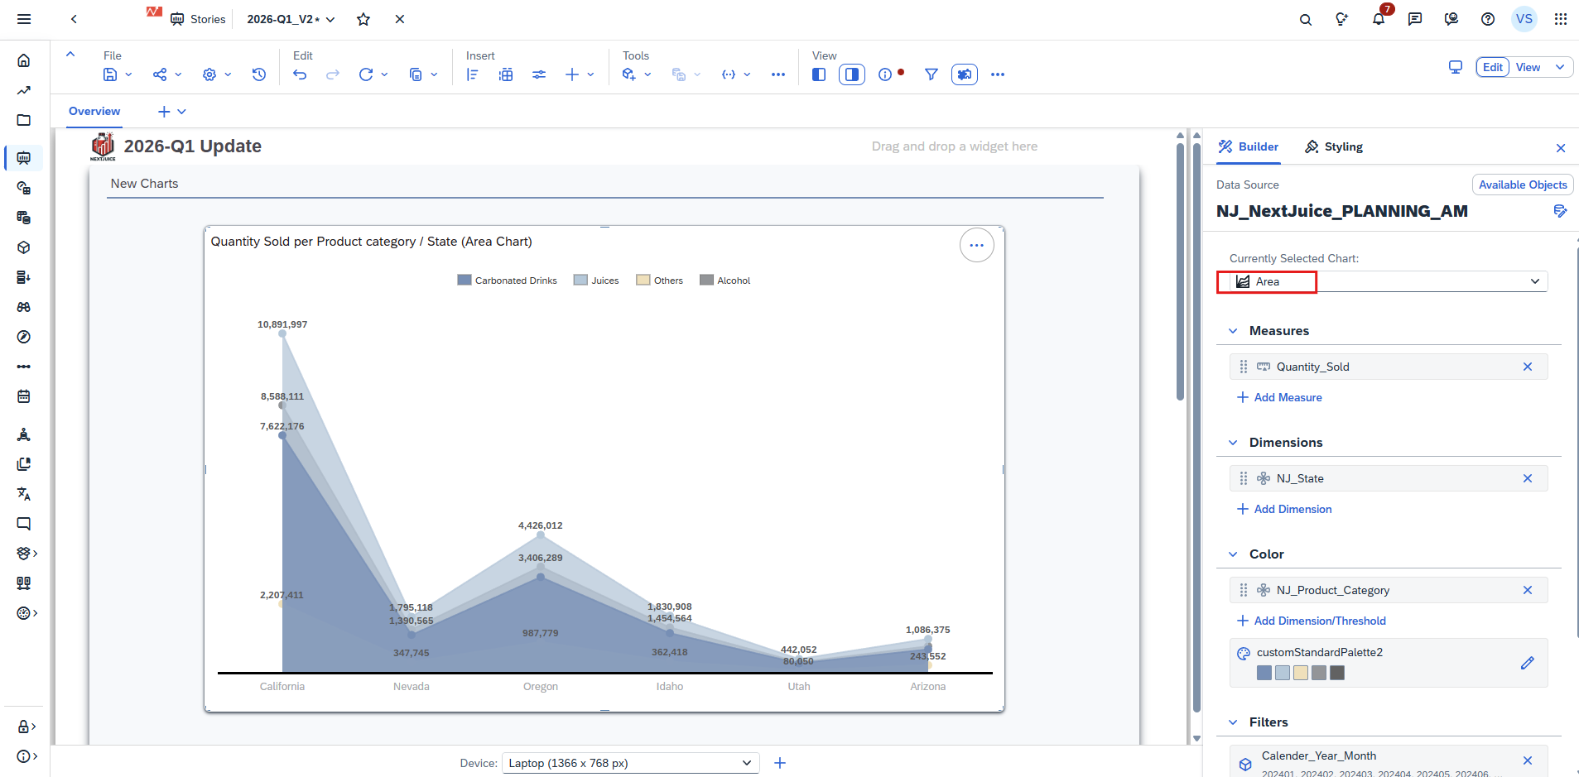This screenshot has height=777, width=1579.
Task: Click the Add Measure link
Action: [1279, 397]
